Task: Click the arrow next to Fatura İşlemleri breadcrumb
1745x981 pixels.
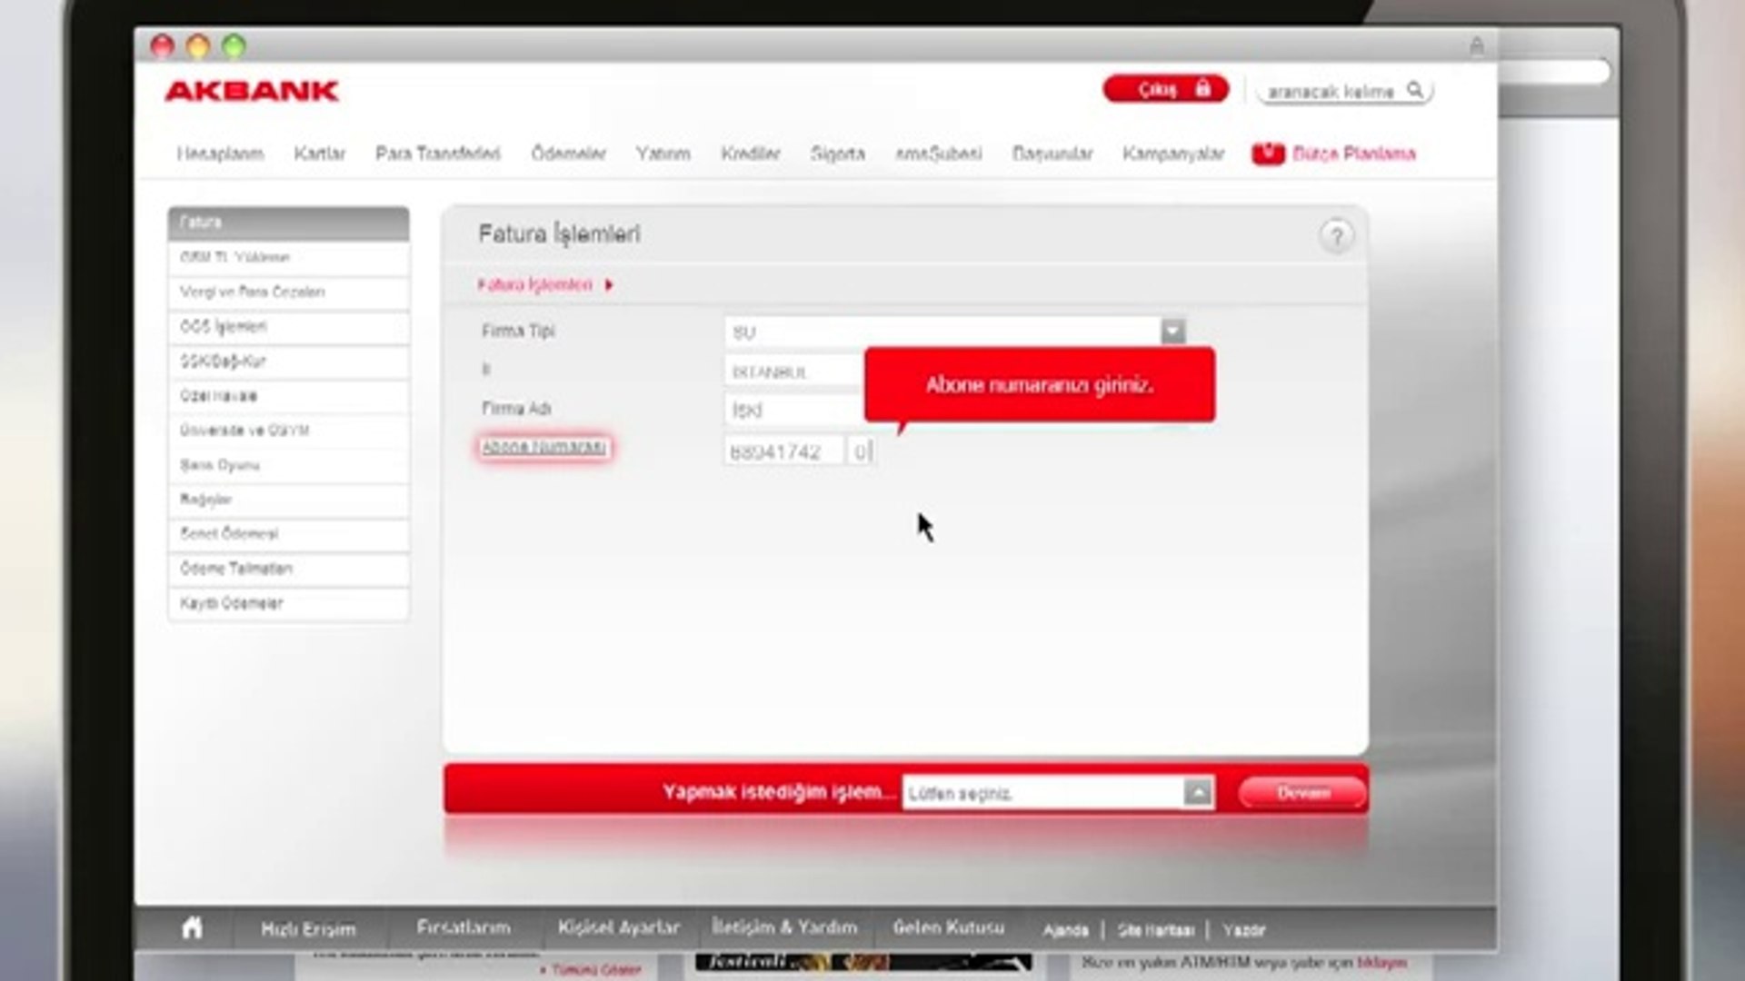Action: tap(609, 285)
